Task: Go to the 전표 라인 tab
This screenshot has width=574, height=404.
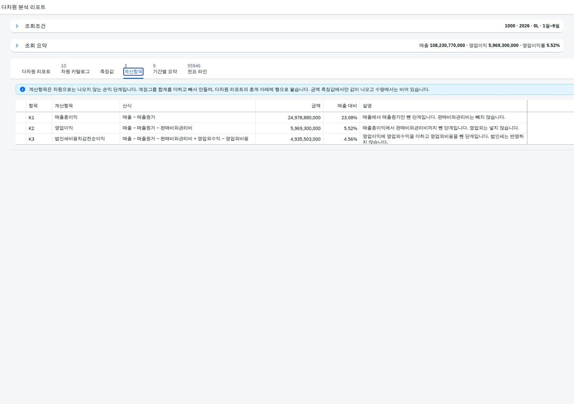Action: click(x=197, y=71)
